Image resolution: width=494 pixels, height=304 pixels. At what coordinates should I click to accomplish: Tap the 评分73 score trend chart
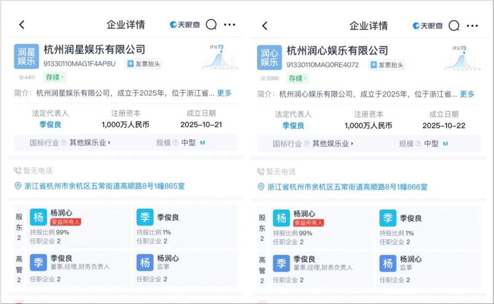pos(216,56)
